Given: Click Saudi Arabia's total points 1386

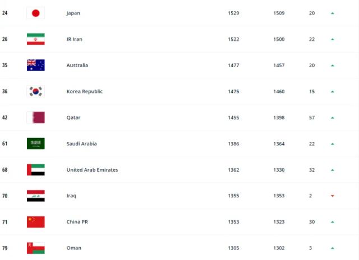Looking at the screenshot, I should click(233, 144).
